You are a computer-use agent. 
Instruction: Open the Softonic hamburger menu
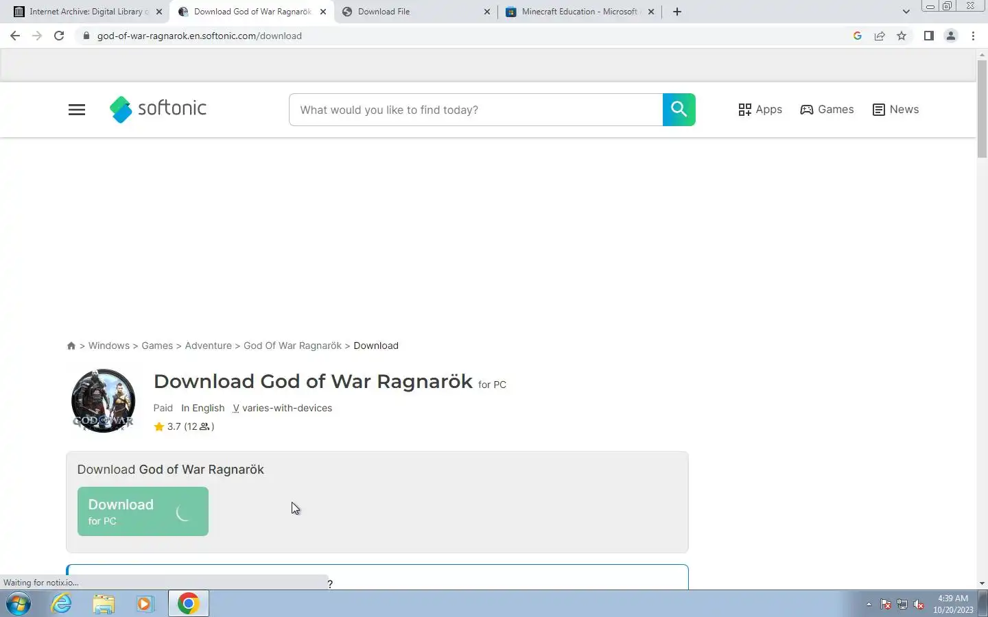pyautogui.click(x=77, y=110)
